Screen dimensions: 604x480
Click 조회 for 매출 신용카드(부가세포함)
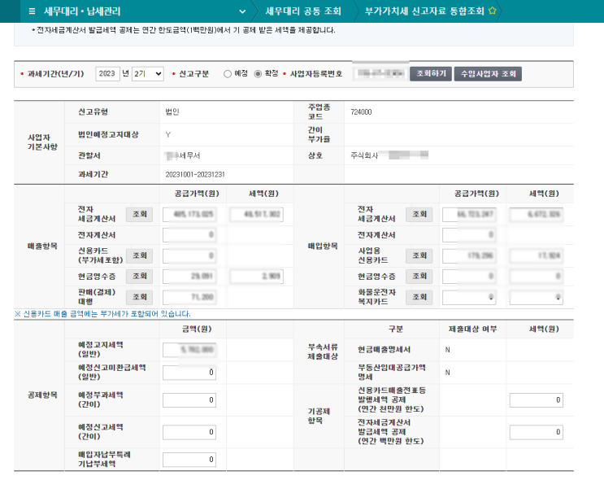tap(140, 255)
